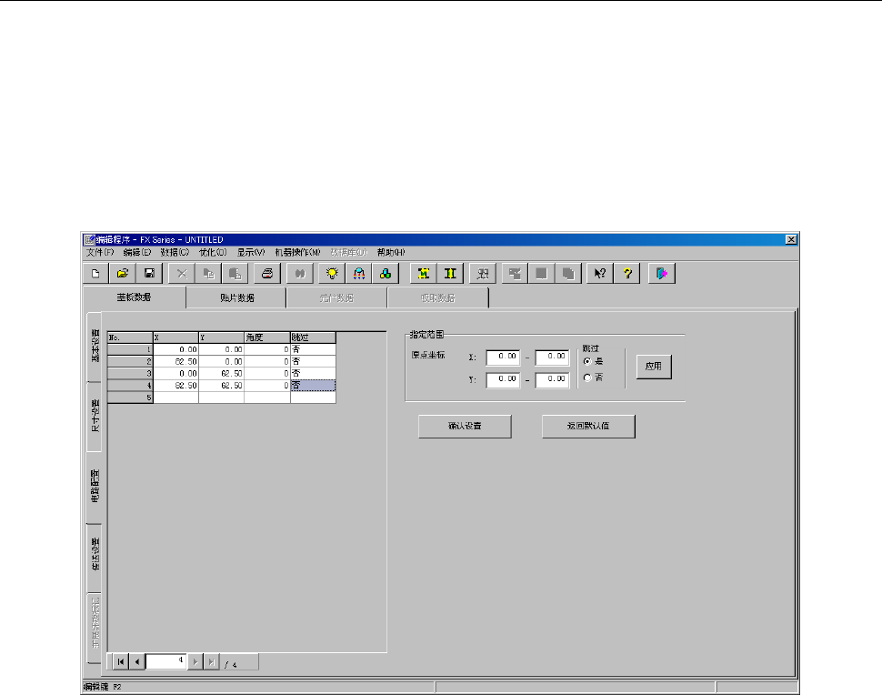The image size is (882, 695).
Task: Click the colored arch toolbar icon
Action: click(359, 274)
